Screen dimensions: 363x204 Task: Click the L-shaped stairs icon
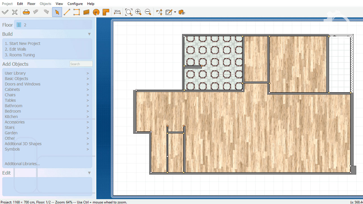[x=106, y=12]
